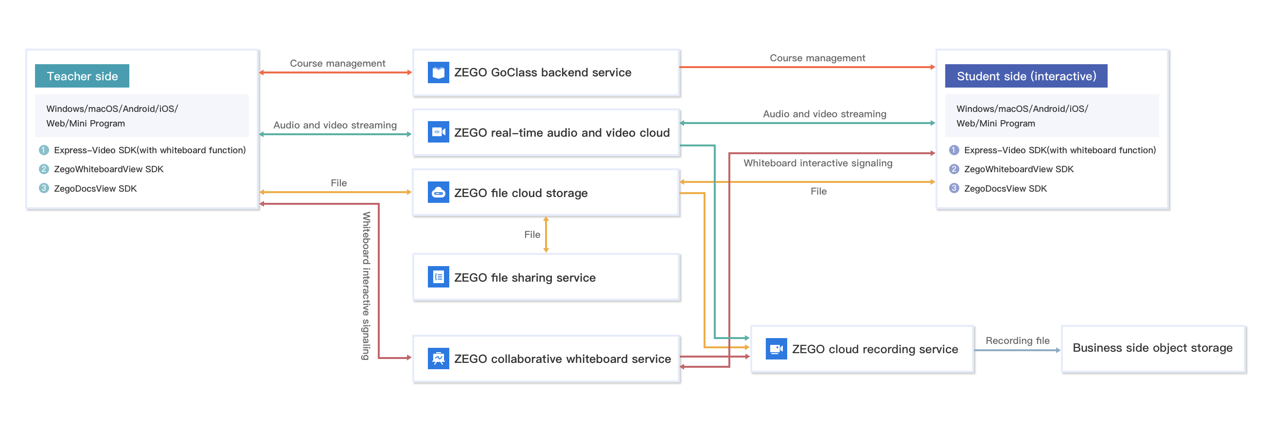The image size is (1271, 431).
Task: Click the "Recording file" arrow label
Action: point(1017,341)
